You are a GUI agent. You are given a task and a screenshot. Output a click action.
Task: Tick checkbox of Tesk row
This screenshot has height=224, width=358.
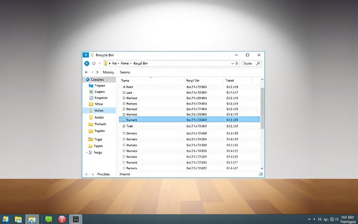(124, 126)
